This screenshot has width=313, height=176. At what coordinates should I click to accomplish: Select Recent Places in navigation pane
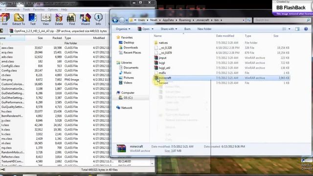130,52
